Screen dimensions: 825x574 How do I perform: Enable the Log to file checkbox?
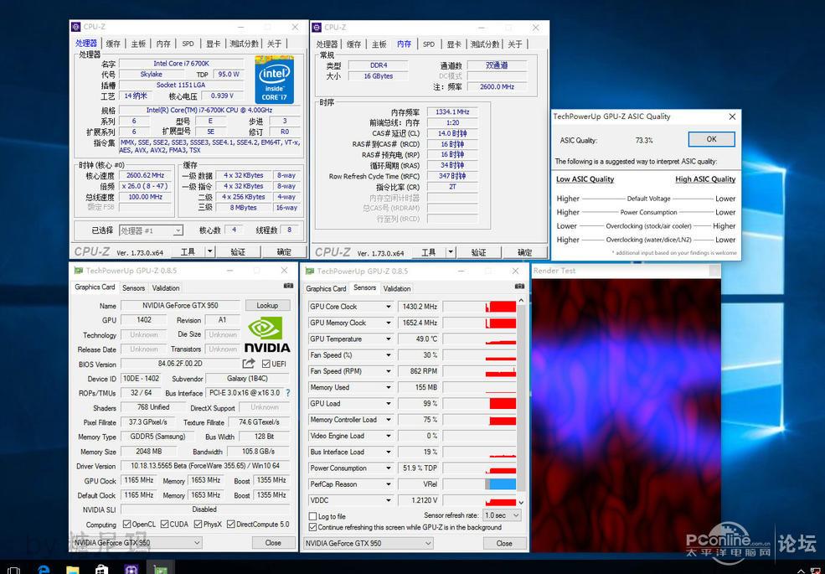[316, 516]
